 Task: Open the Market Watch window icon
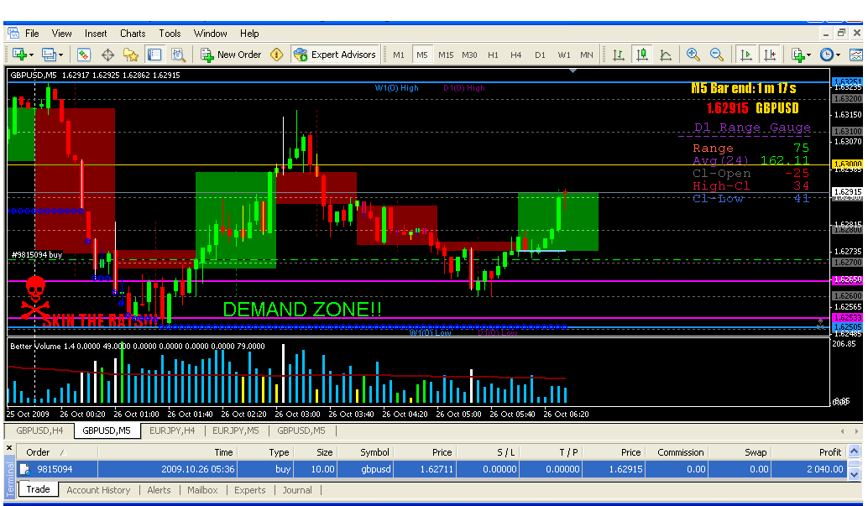(83, 55)
